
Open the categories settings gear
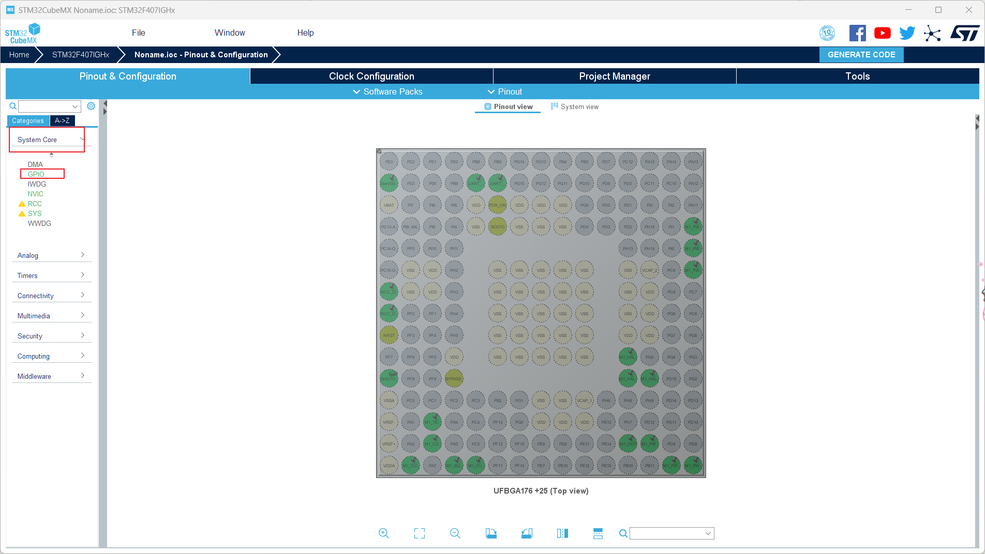91,106
